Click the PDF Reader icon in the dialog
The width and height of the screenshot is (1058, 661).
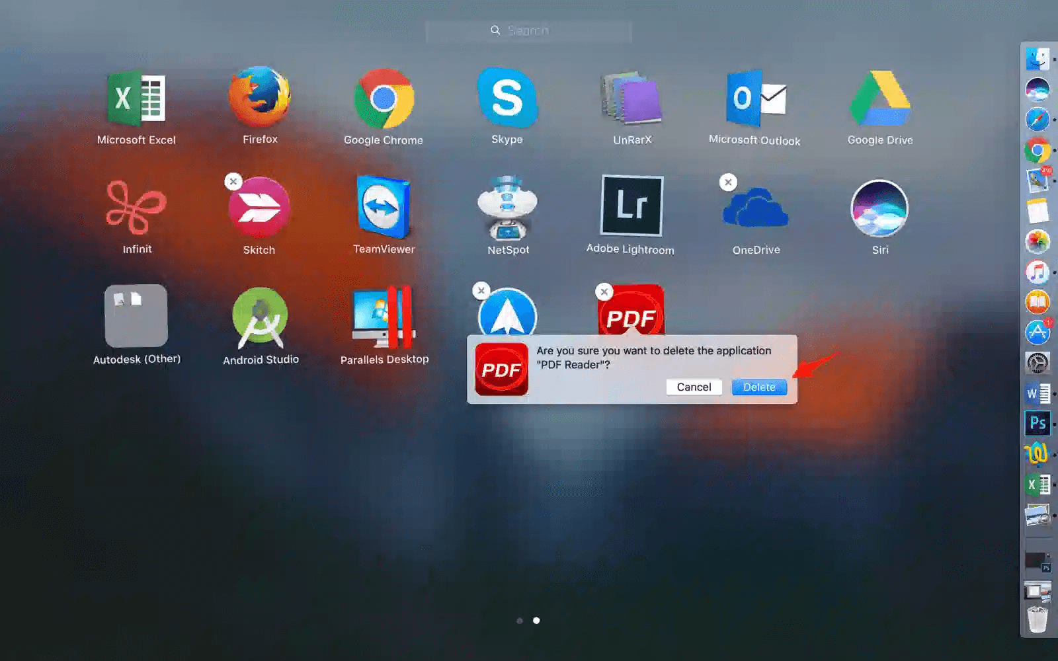pos(501,369)
